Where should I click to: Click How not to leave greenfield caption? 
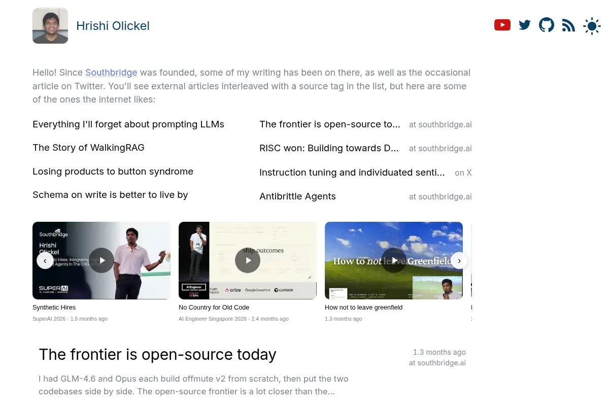pos(363,308)
